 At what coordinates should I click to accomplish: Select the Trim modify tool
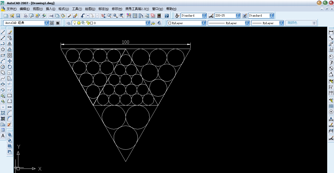coord(10,84)
